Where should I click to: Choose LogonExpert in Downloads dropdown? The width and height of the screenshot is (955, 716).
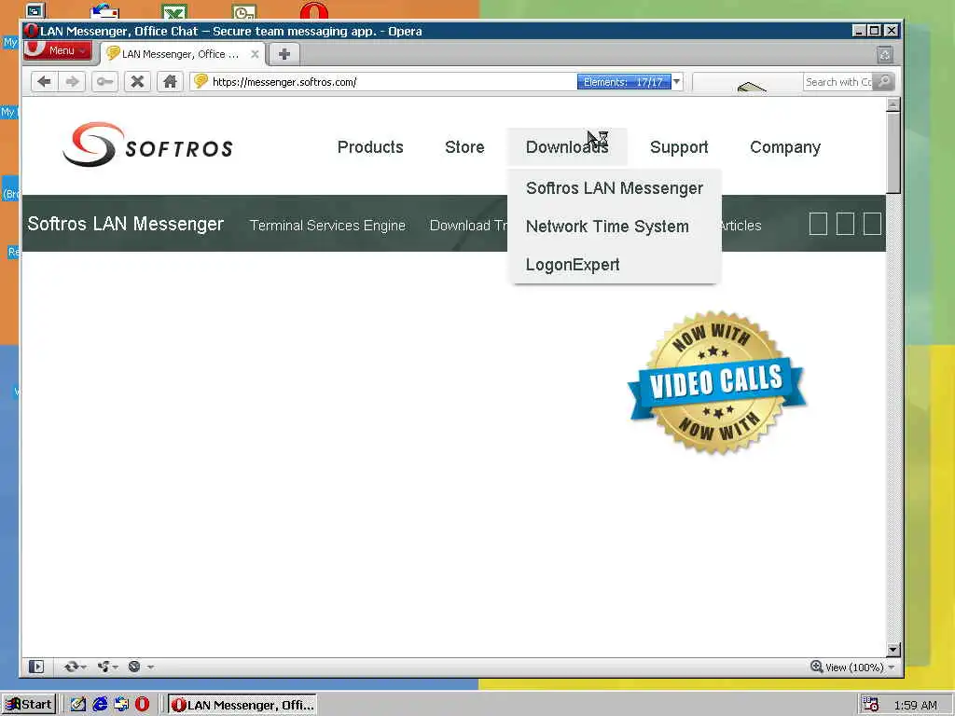click(x=573, y=265)
